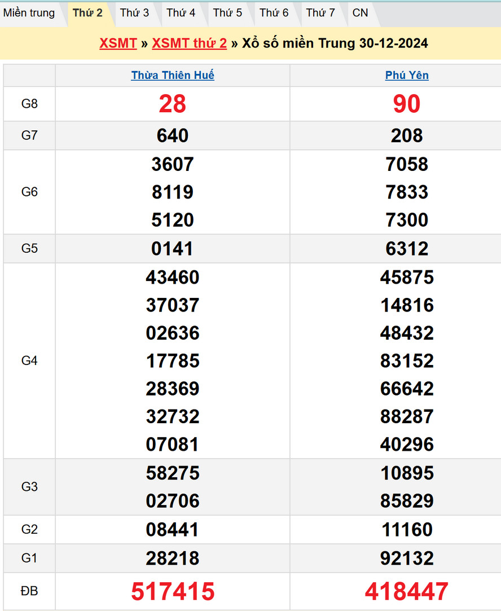Image resolution: width=501 pixels, height=611 pixels.
Task: Click the G5 result 0141
Action: pos(173,249)
